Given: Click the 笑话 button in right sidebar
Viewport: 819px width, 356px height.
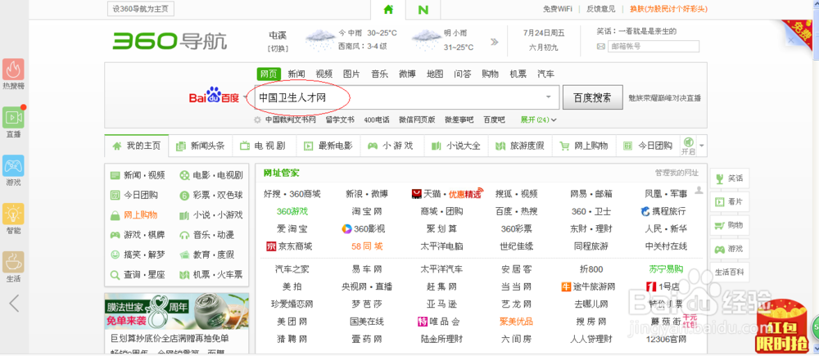Looking at the screenshot, I should coord(730,178).
